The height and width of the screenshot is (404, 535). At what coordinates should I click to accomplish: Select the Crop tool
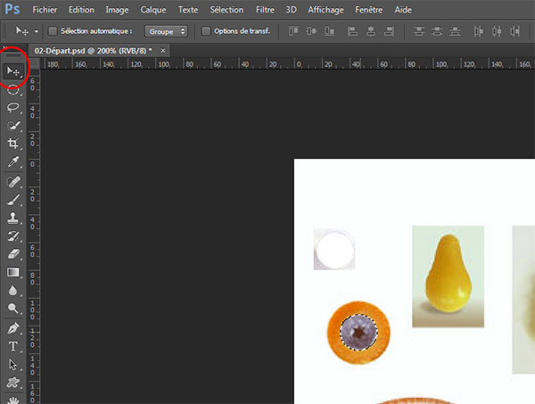(13, 144)
